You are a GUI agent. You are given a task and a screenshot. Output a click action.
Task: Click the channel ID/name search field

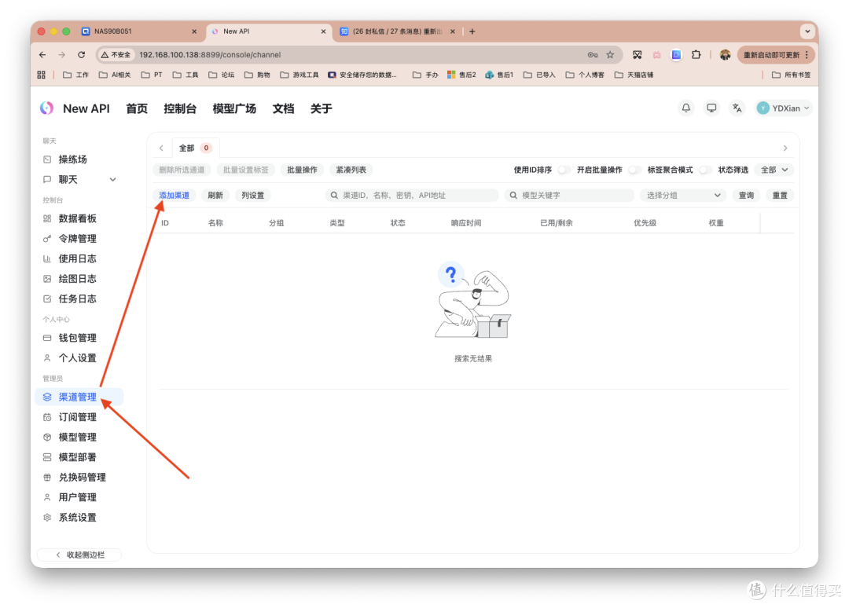[412, 196]
